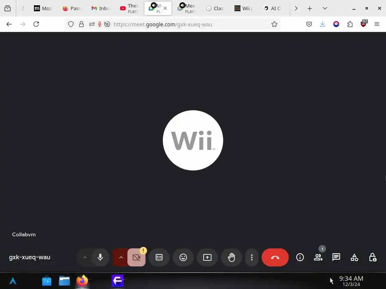Click the autoplay blocked icon in URL bar
This screenshot has width=386, height=289.
(x=107, y=24)
